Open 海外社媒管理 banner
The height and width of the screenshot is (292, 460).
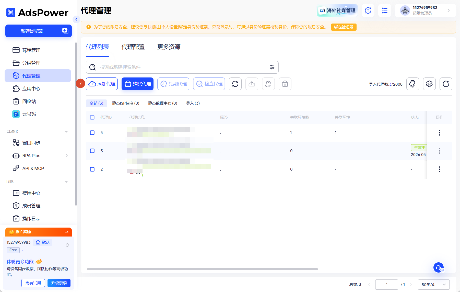coord(337,10)
